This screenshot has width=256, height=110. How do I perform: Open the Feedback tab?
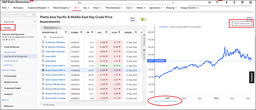(x=252, y=77)
